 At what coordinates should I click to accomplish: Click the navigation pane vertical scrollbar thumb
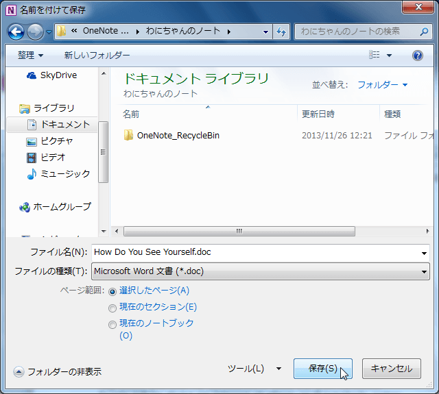[104, 152]
